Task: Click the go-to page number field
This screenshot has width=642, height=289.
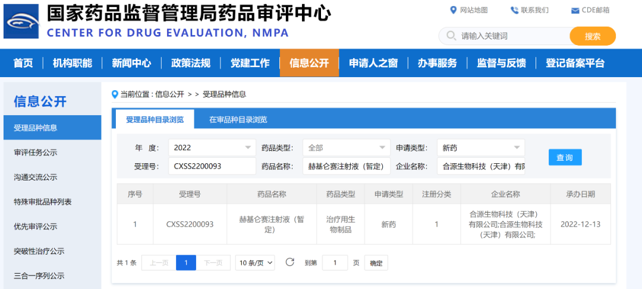Action: click(335, 263)
